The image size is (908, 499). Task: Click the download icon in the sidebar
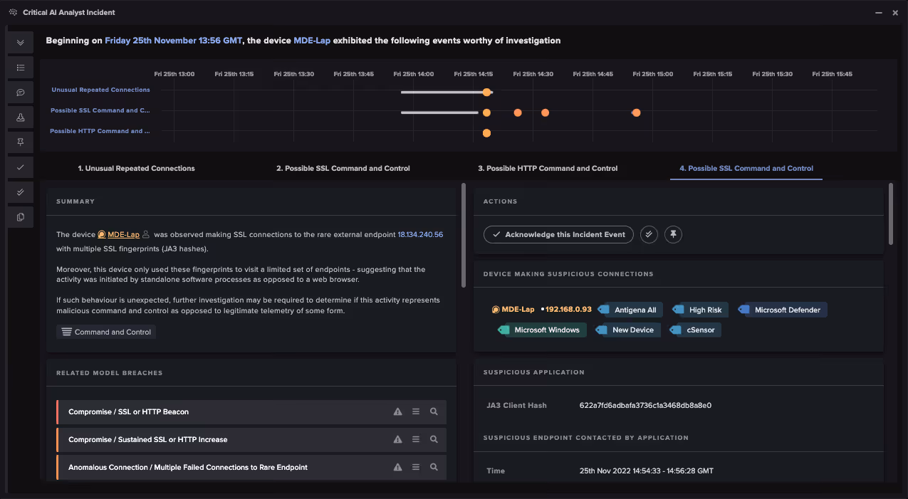(21, 117)
